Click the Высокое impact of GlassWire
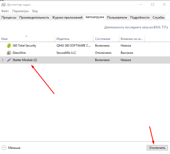170x154 pixels. 127,53
